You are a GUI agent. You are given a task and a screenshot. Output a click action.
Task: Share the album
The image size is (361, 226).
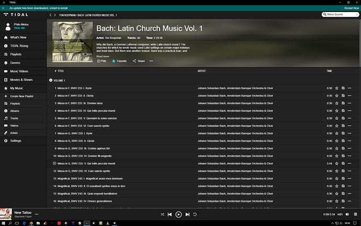click(x=139, y=61)
